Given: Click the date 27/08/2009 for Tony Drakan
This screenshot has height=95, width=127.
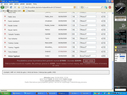Looking at the screenshot, I should 62,51.
